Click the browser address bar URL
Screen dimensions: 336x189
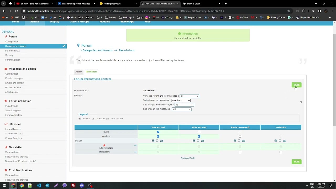pyautogui.click(x=125, y=11)
